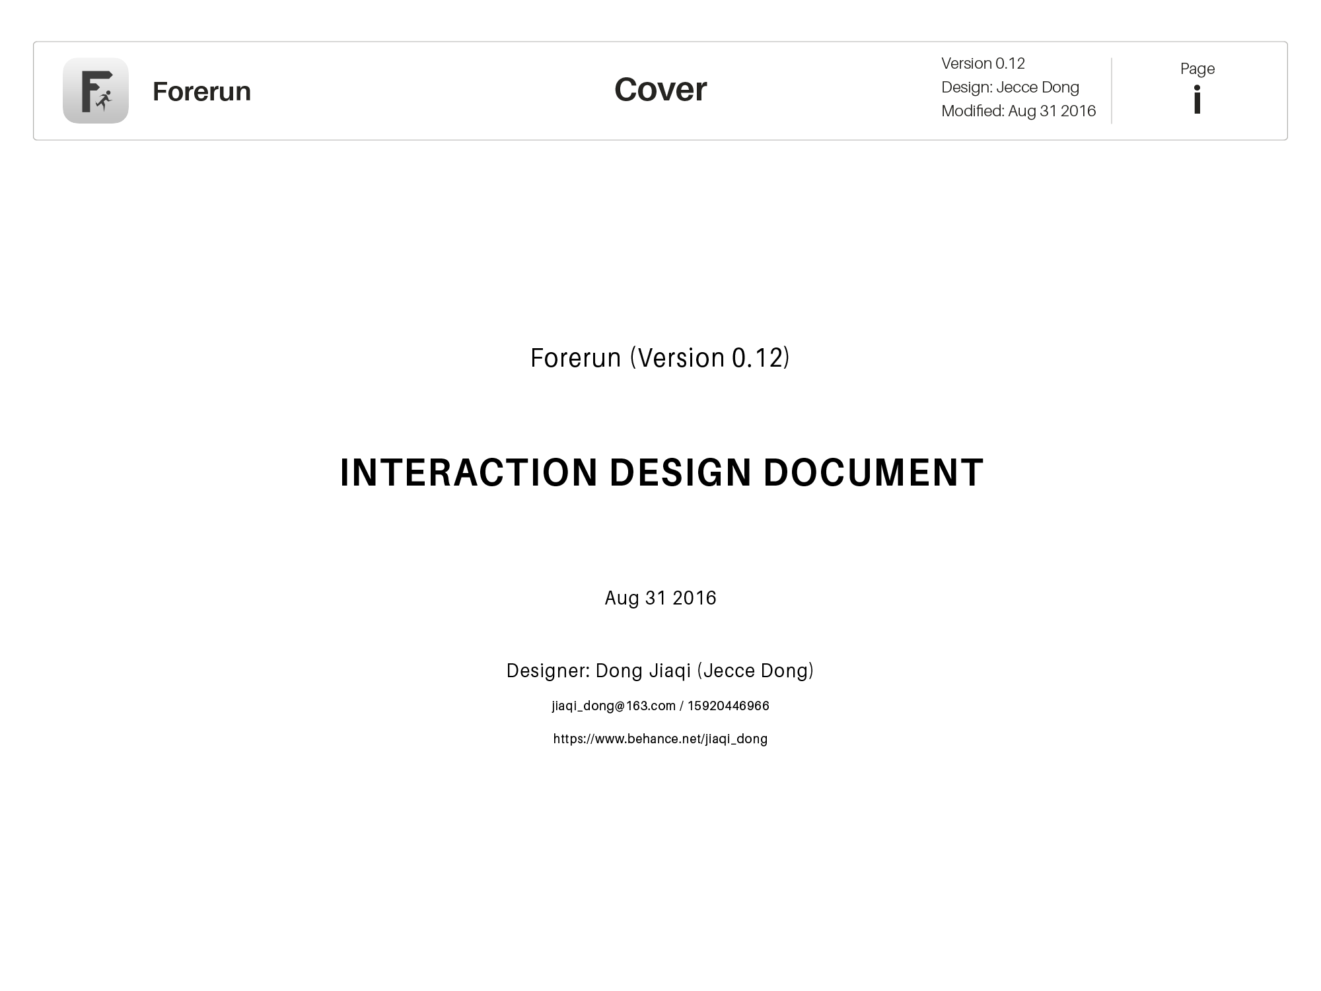The height and width of the screenshot is (991, 1321).
Task: Select the Cover page heading
Action: 660,89
